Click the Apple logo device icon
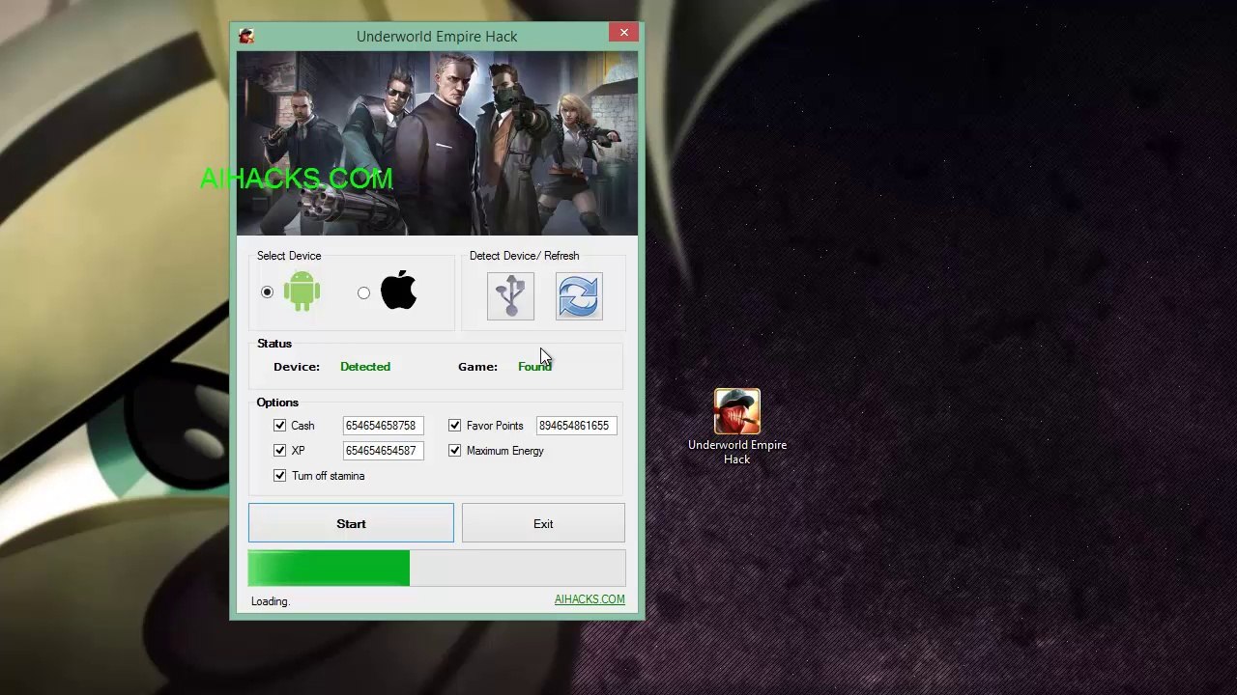Image resolution: width=1237 pixels, height=695 pixels. click(398, 291)
